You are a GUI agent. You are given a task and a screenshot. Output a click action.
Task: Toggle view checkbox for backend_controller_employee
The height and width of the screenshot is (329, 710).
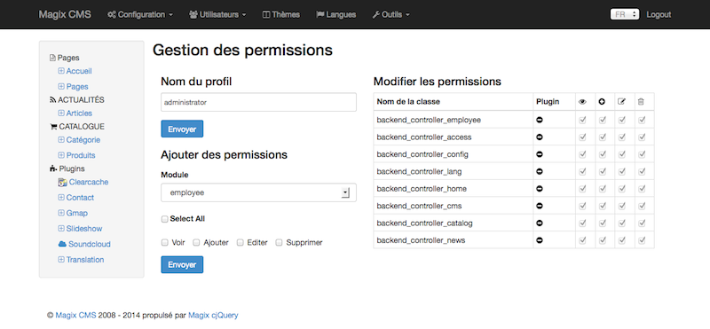pyautogui.click(x=582, y=120)
